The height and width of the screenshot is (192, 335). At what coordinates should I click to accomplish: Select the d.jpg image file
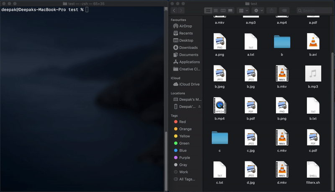251,169
